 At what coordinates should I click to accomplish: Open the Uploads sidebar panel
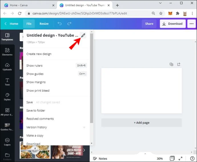click(x=7, y=67)
